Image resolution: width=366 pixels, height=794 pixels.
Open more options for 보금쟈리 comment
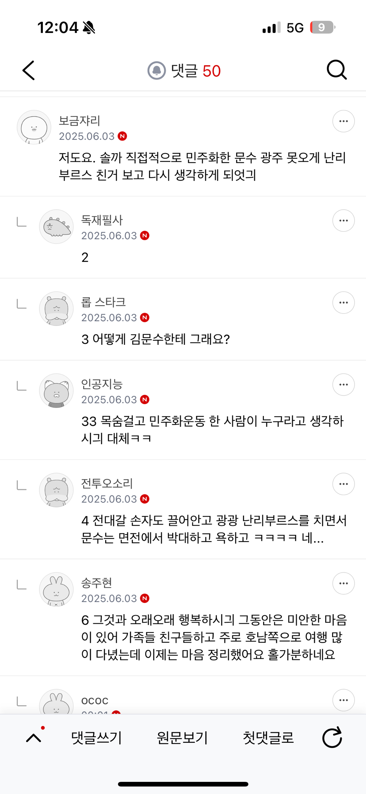343,121
